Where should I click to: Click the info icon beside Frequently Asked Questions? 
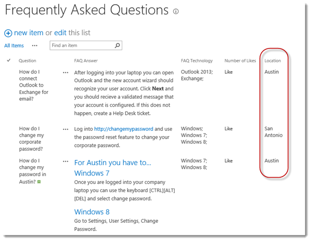point(176,11)
